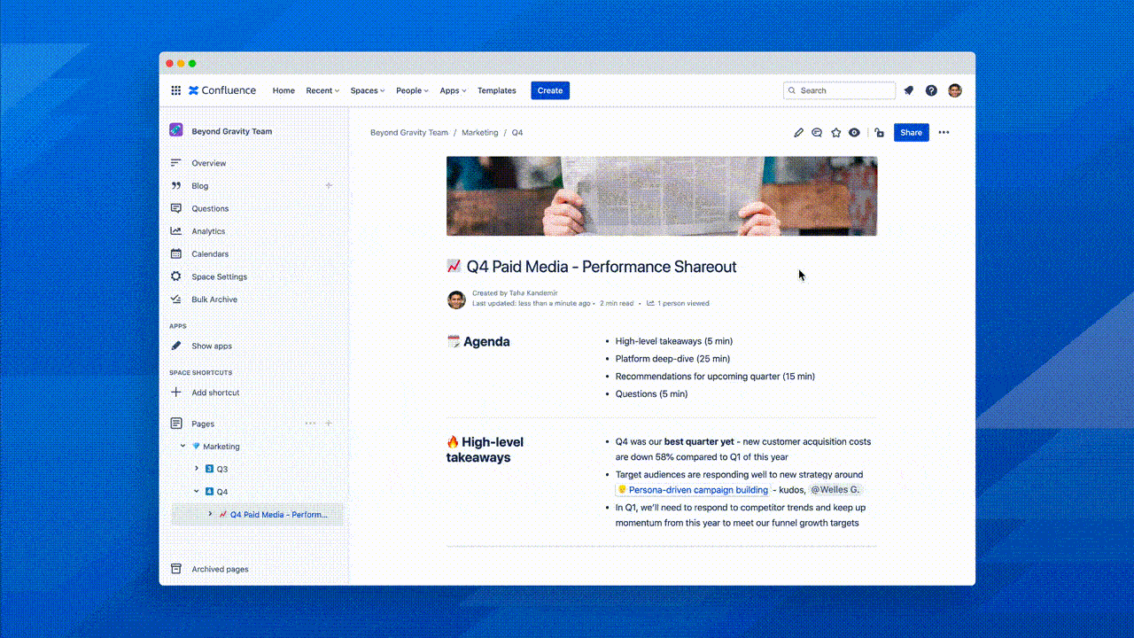Click Add shortcut label
The image size is (1134, 638).
pos(215,393)
